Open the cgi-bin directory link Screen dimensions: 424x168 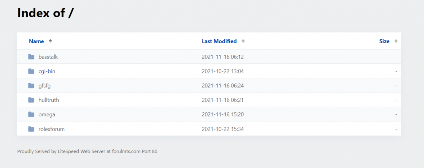click(x=47, y=71)
